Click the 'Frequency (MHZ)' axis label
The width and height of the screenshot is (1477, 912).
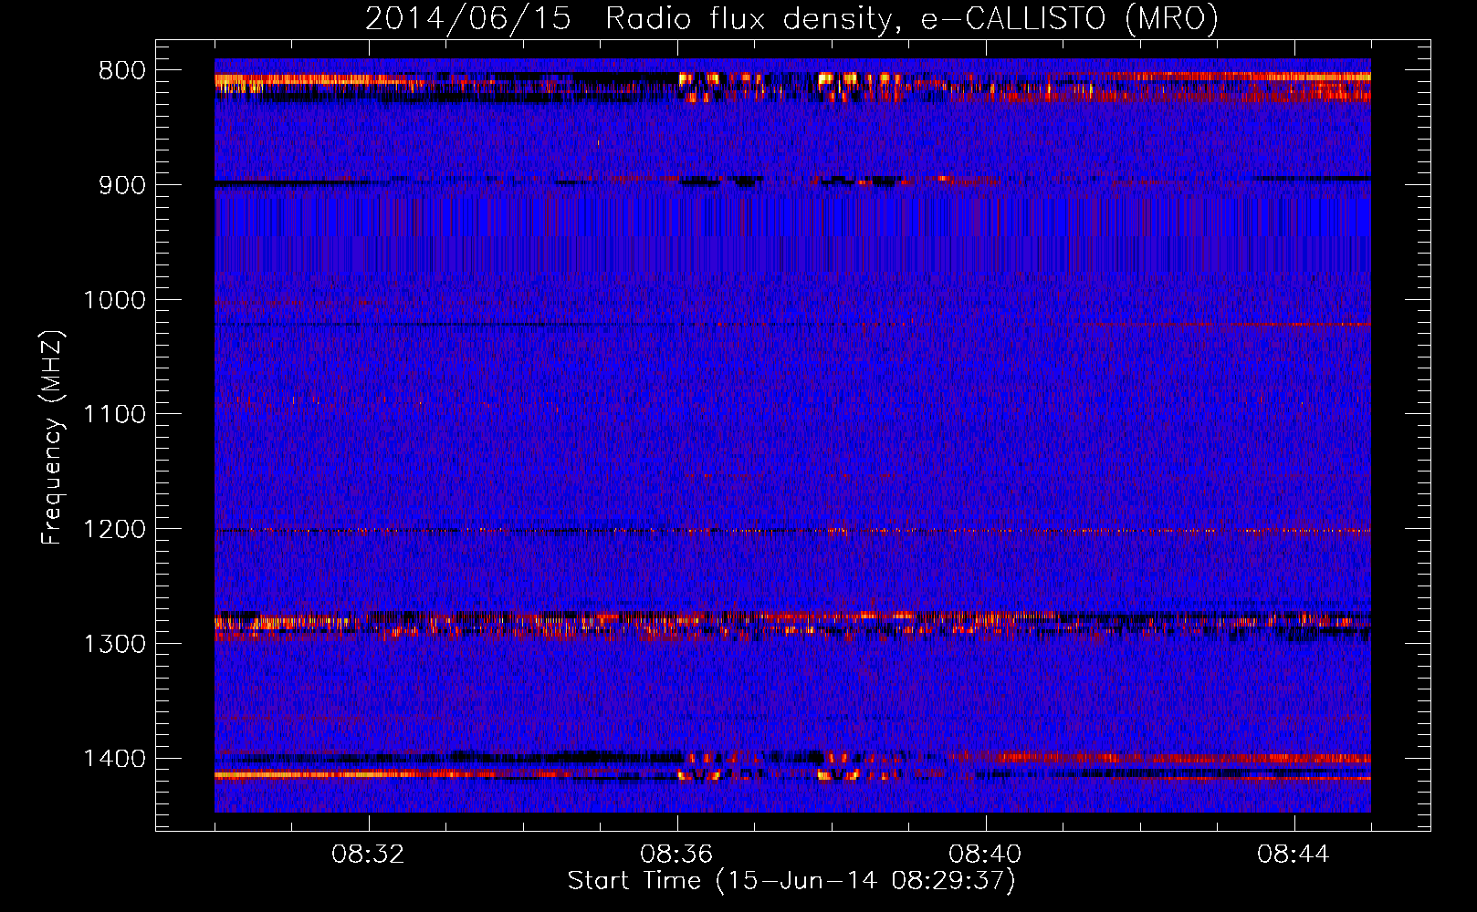coord(53,438)
